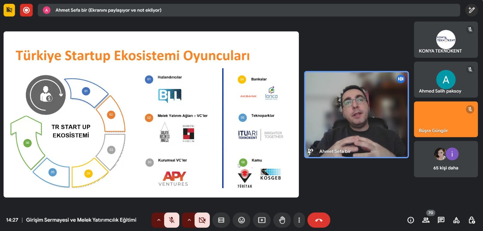Select the Büşra Güngör participant tile
Screen dimensions: 483x231
pyautogui.click(x=446, y=119)
